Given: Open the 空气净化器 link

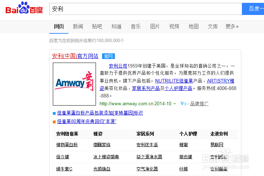Looking at the screenshot, I should tap(147, 169).
